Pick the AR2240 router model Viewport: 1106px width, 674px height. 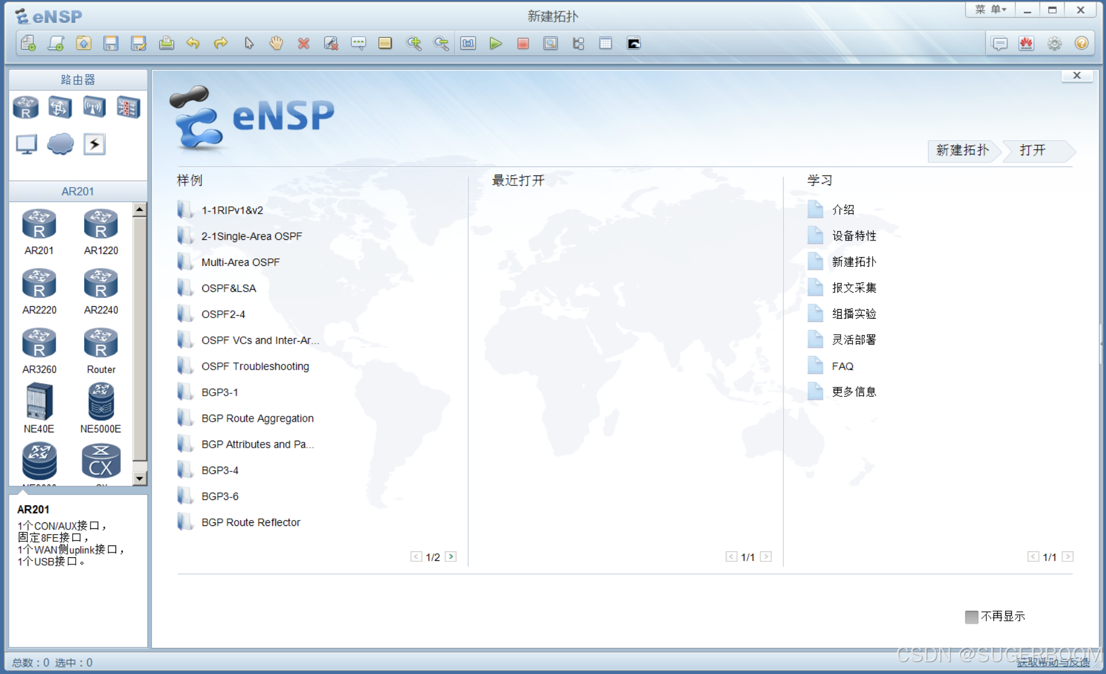point(101,291)
